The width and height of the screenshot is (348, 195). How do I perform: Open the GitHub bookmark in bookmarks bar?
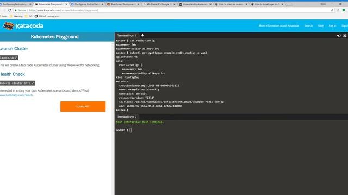(x=47, y=16)
